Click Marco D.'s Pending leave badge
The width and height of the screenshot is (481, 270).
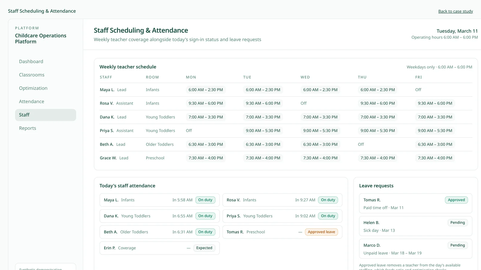coord(458,245)
